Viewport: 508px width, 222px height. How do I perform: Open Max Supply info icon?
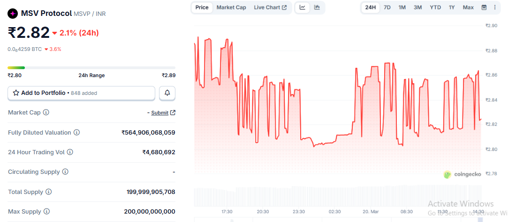coord(46,212)
